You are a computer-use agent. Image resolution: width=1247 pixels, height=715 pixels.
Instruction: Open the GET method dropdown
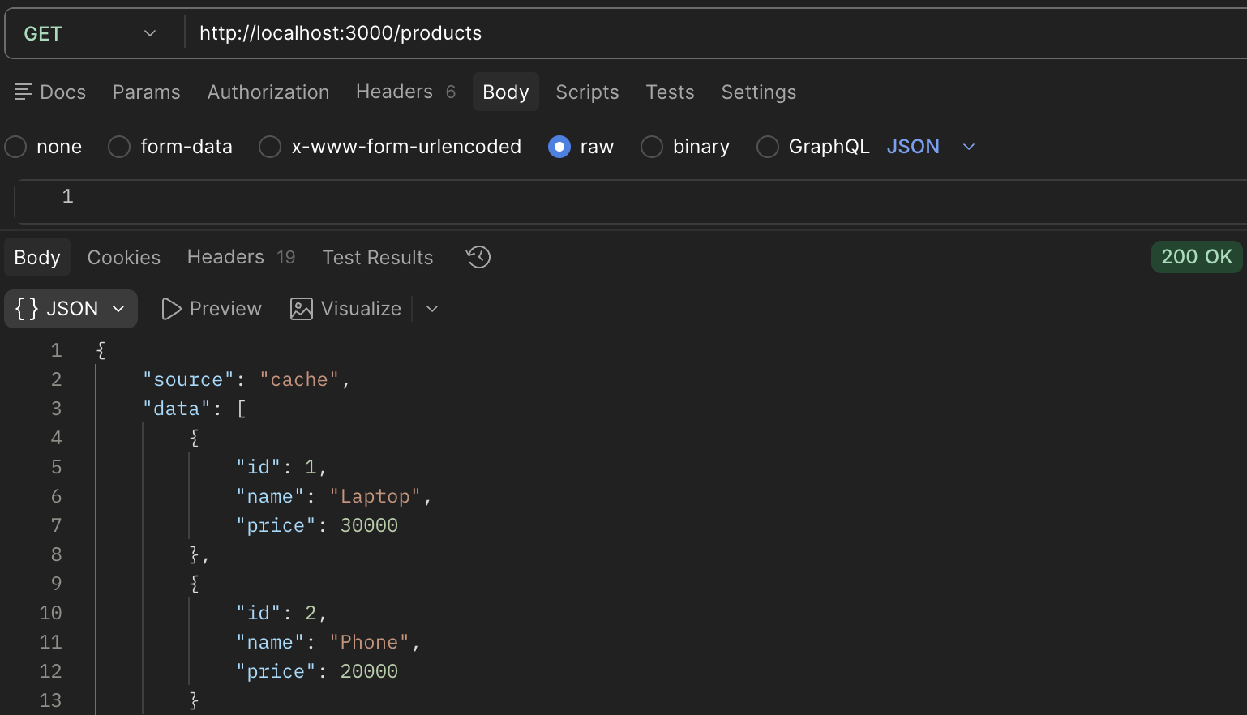tap(90, 33)
